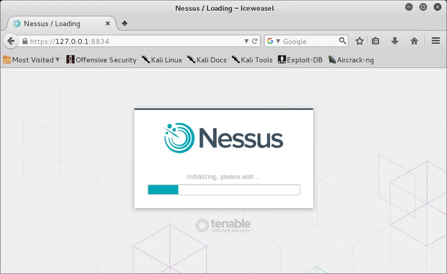Click the padlock site identity icon
The image size is (447, 274).
[25, 41]
